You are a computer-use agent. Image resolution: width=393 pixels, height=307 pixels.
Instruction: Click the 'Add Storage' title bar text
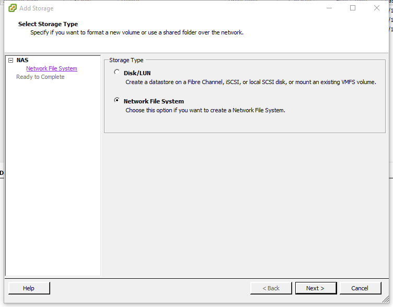36,8
